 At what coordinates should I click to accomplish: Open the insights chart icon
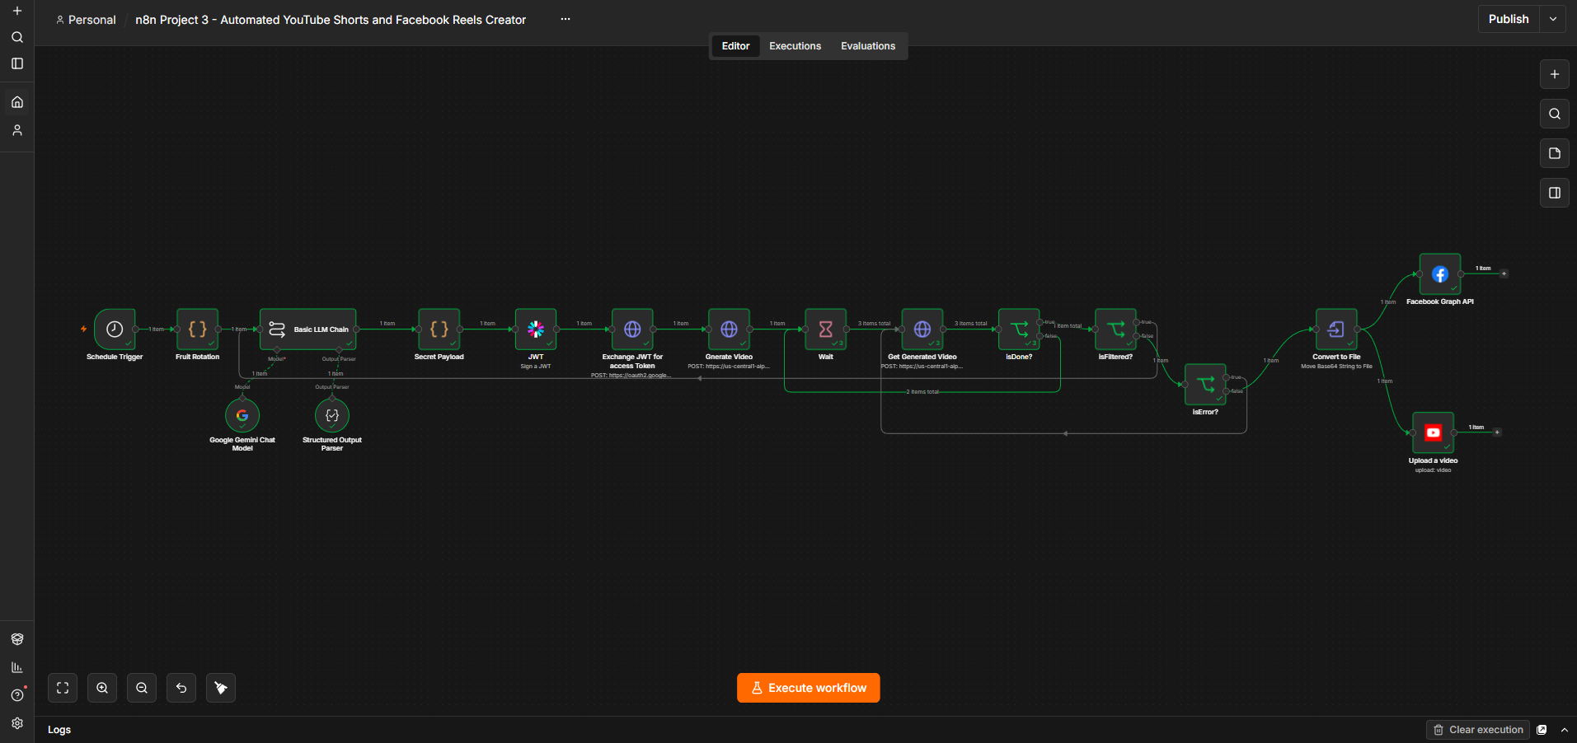pyautogui.click(x=17, y=667)
